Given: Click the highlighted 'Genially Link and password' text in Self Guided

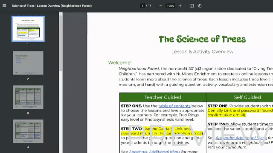Looking at the screenshot, I should [233, 110].
